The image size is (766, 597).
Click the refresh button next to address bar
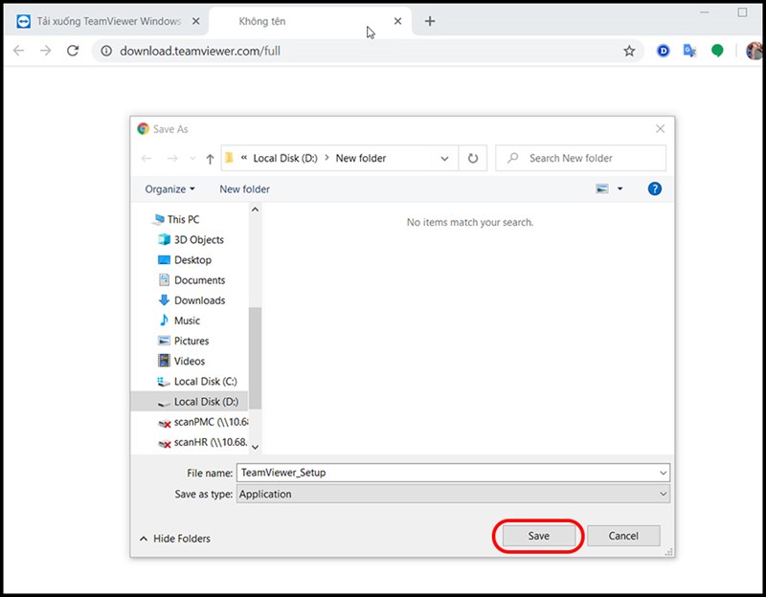click(473, 158)
